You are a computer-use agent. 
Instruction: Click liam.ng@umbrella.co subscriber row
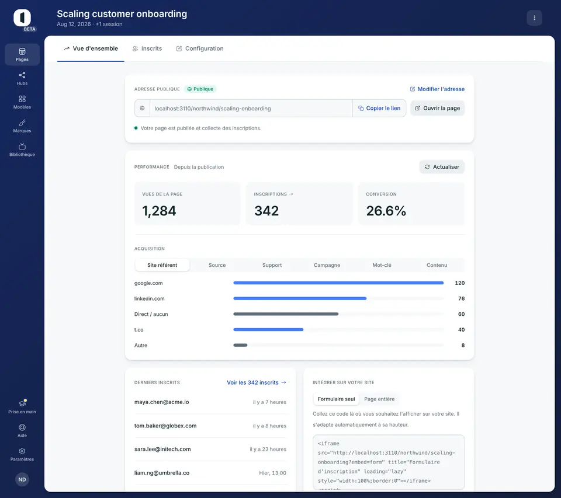click(210, 473)
